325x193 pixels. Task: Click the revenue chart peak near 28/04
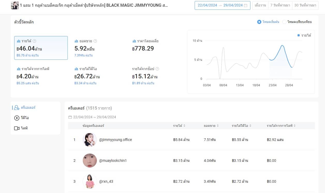(282, 45)
